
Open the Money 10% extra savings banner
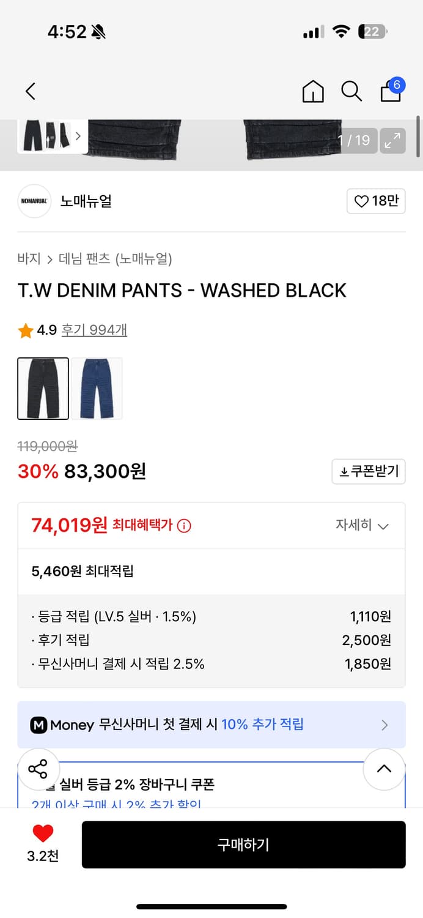211,725
